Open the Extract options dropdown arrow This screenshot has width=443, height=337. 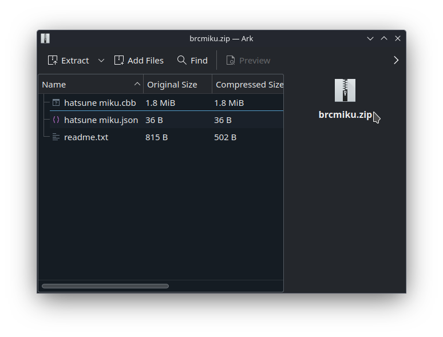101,60
